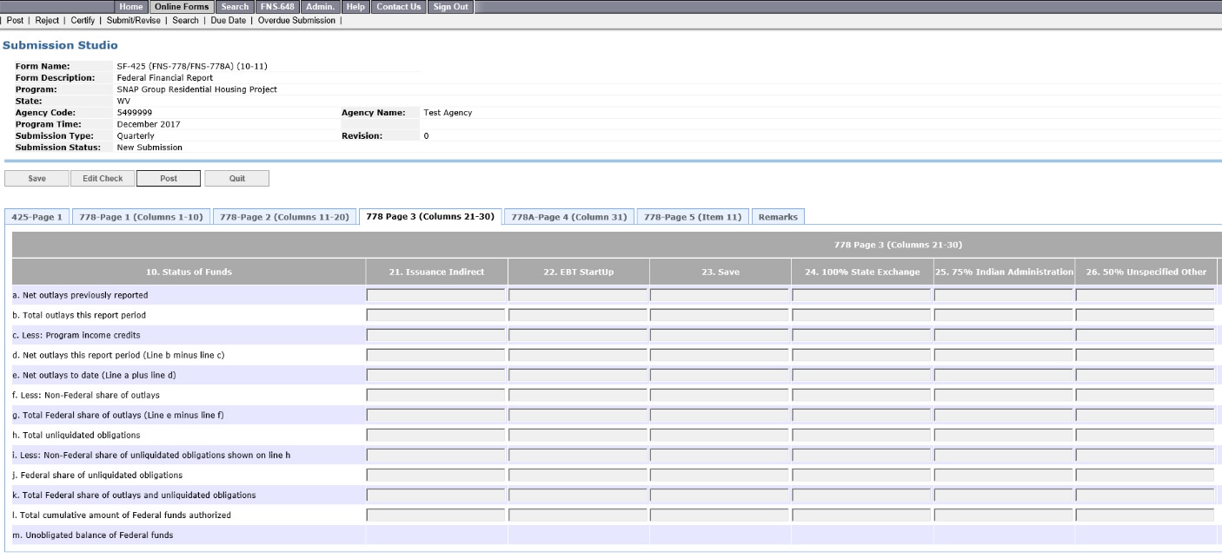The width and height of the screenshot is (1222, 558).
Task: Click EBT StartUp field for Total unliquidated obligations
Action: click(577, 436)
